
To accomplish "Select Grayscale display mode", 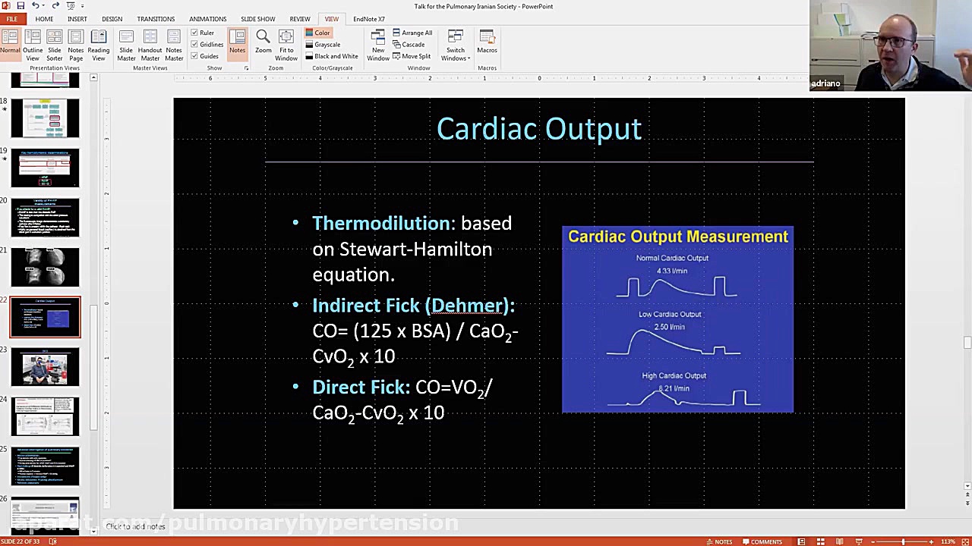I will point(323,45).
